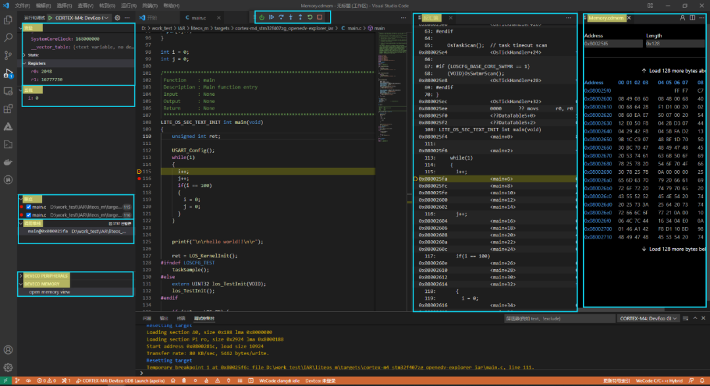Restart debugging with green circular arrow

point(310,17)
